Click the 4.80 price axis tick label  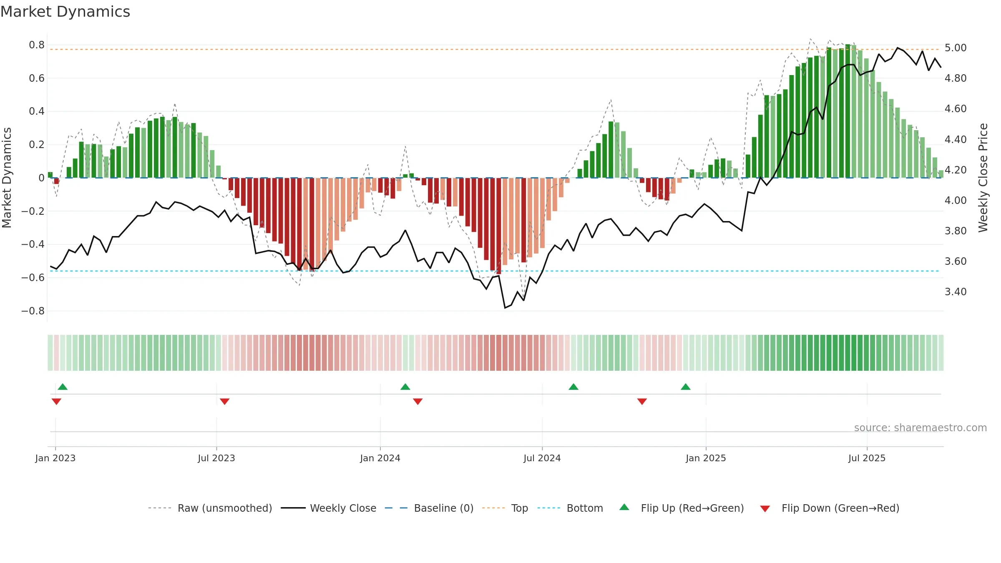tap(956, 78)
